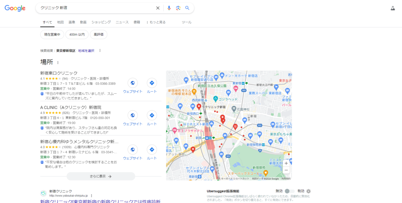The image size is (402, 203).
Task: Switch to ニュース tab
Action: tap(122, 22)
